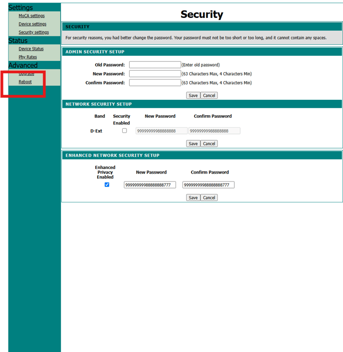The width and height of the screenshot is (343, 352).
Task: Click the Advanced sidebar heading
Action: [x=23, y=65]
